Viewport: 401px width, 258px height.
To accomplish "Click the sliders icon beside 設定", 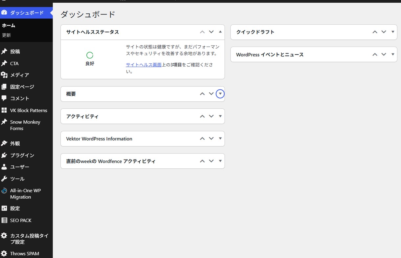I will point(4,208).
